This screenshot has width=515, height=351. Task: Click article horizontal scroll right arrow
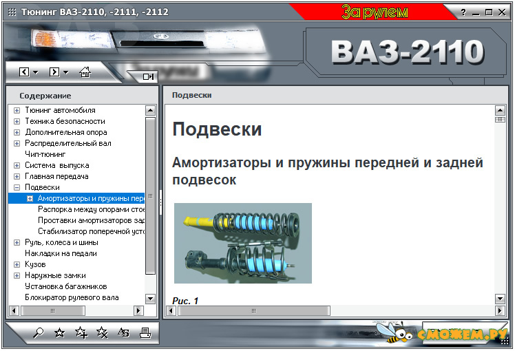500,310
